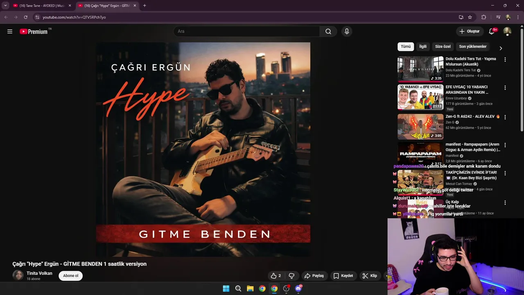Click the Paylaş share button
Screen dimensions: 524x295
click(314, 276)
